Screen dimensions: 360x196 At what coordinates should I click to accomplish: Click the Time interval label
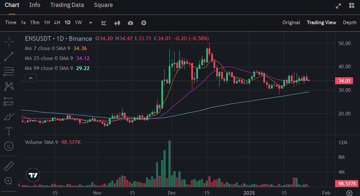coord(11,23)
